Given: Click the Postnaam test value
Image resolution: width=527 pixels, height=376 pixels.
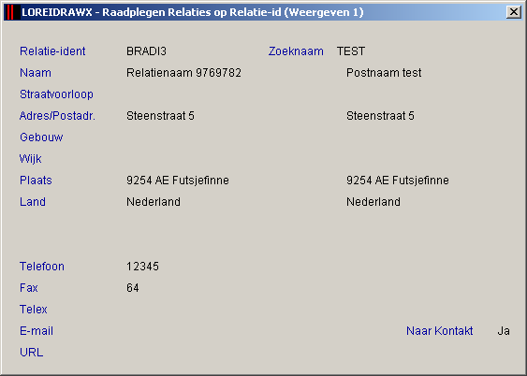Looking at the screenshot, I should (384, 73).
